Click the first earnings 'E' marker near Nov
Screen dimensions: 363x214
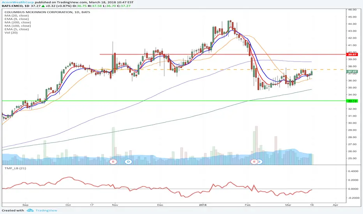pyautogui.click(x=113, y=161)
